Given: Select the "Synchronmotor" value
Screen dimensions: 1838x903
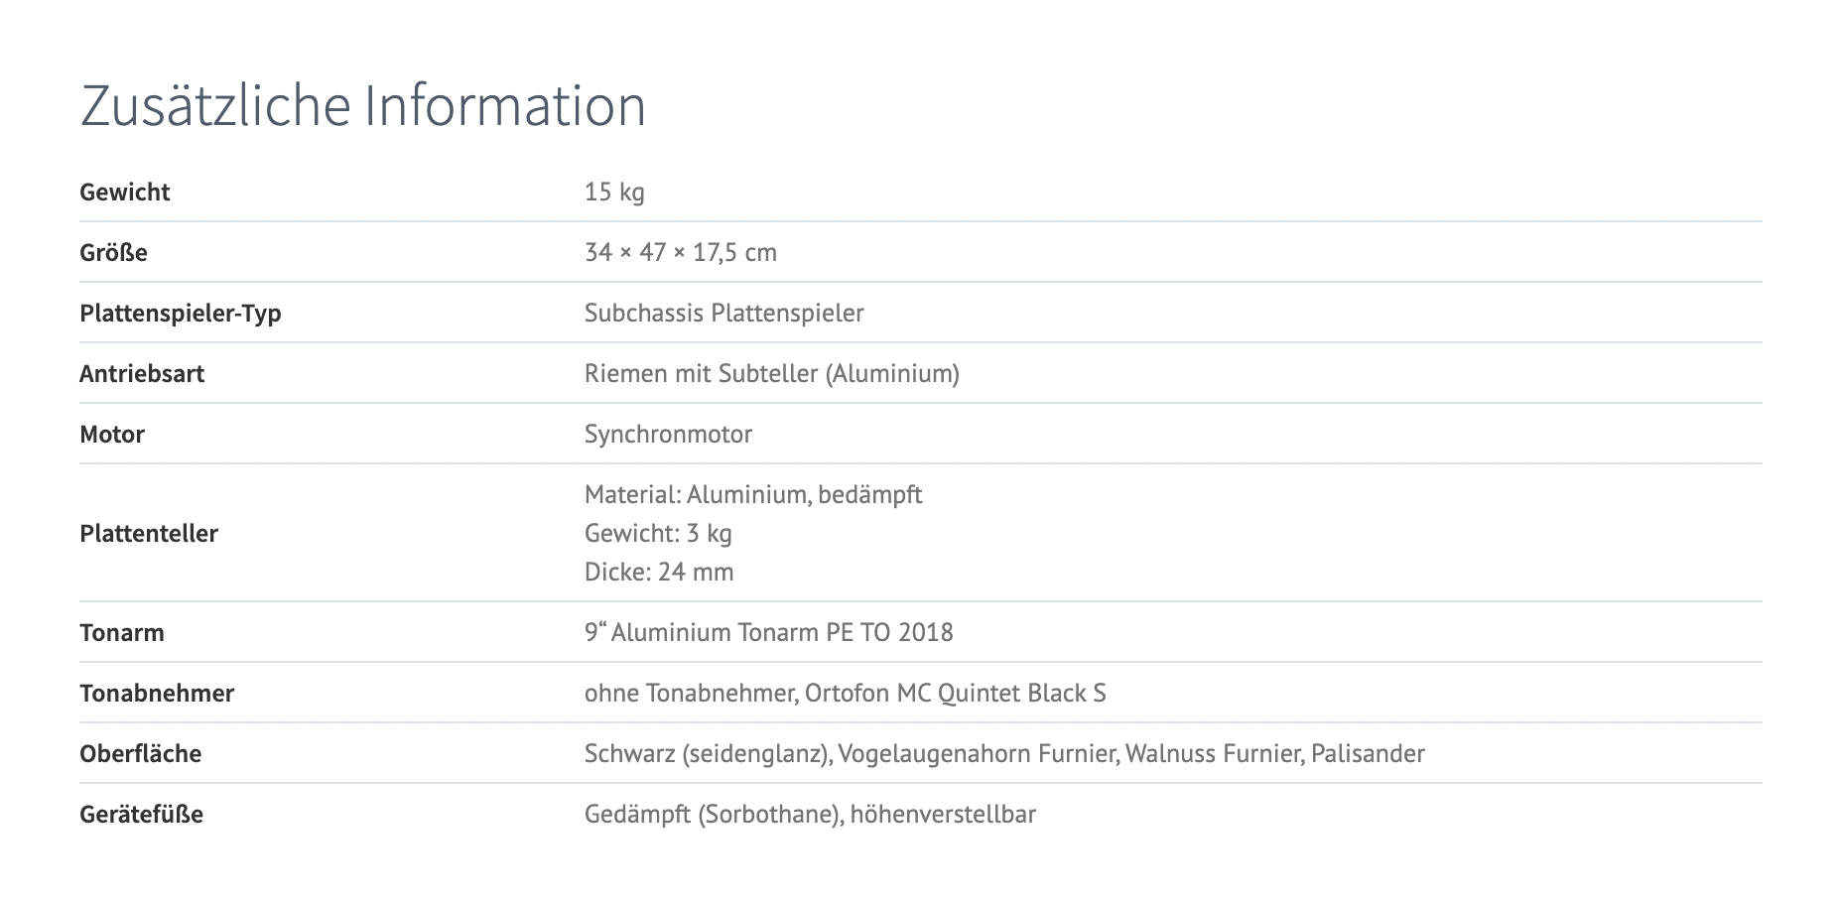Looking at the screenshot, I should tap(668, 434).
